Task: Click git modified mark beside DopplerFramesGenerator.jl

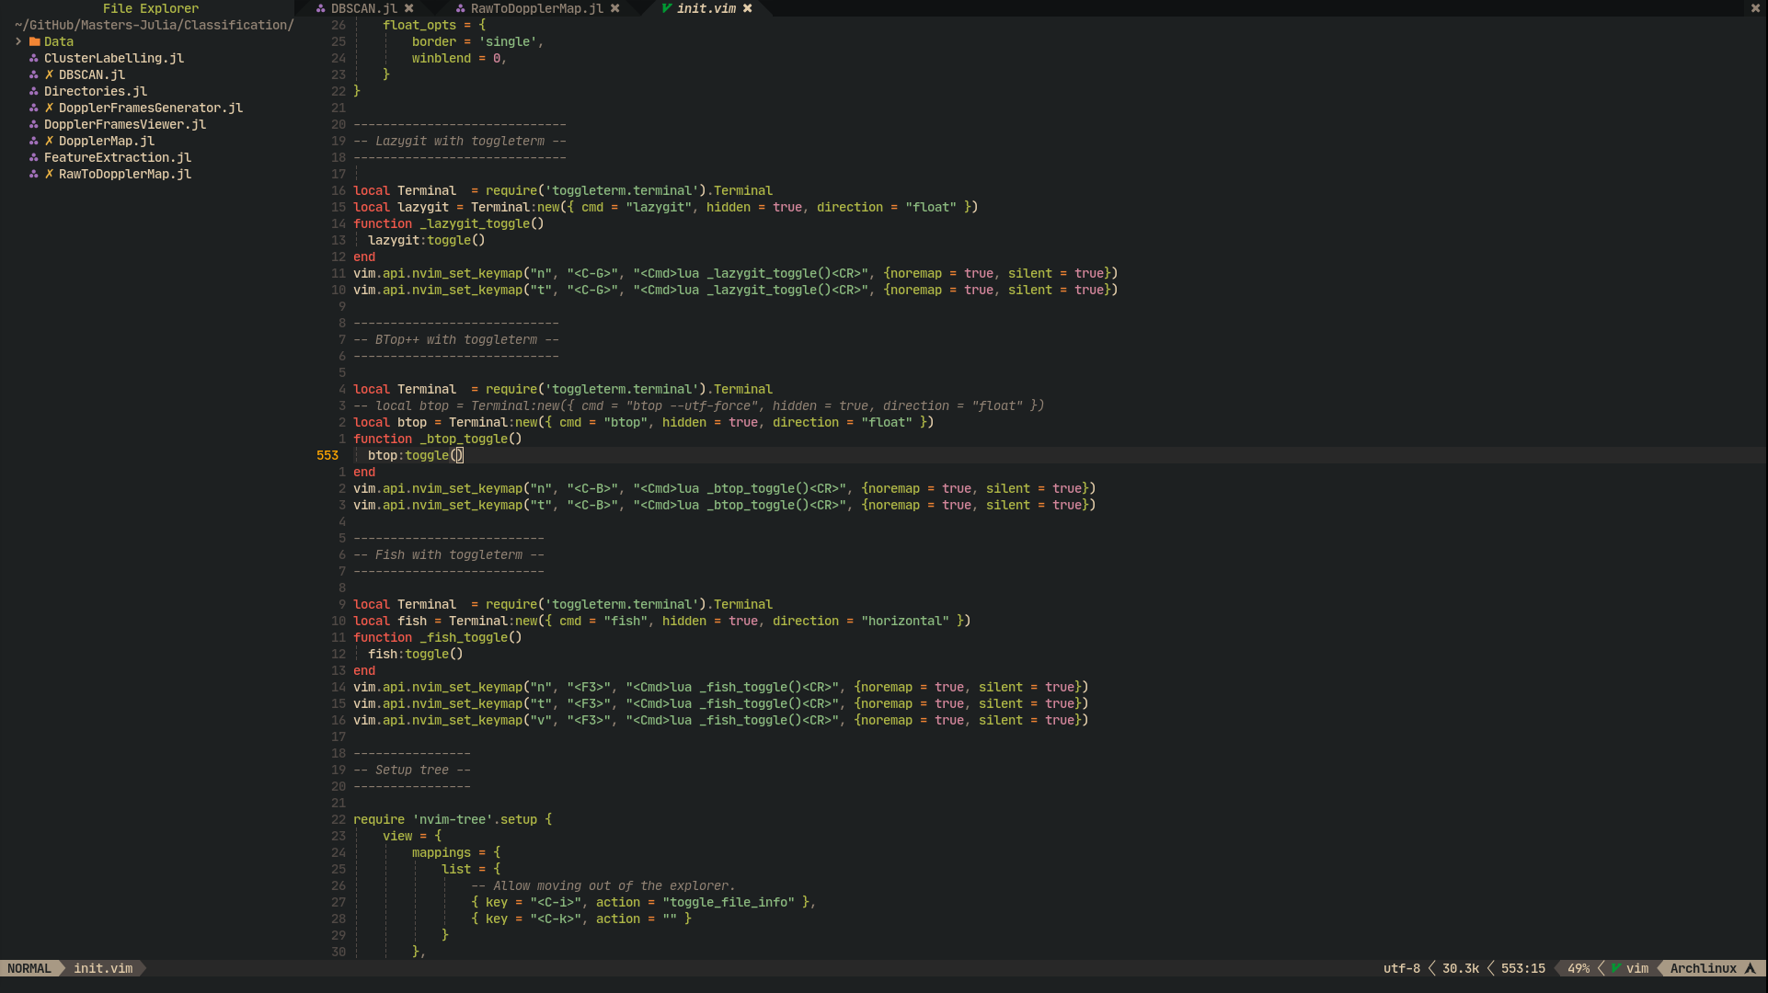Action: (x=49, y=108)
